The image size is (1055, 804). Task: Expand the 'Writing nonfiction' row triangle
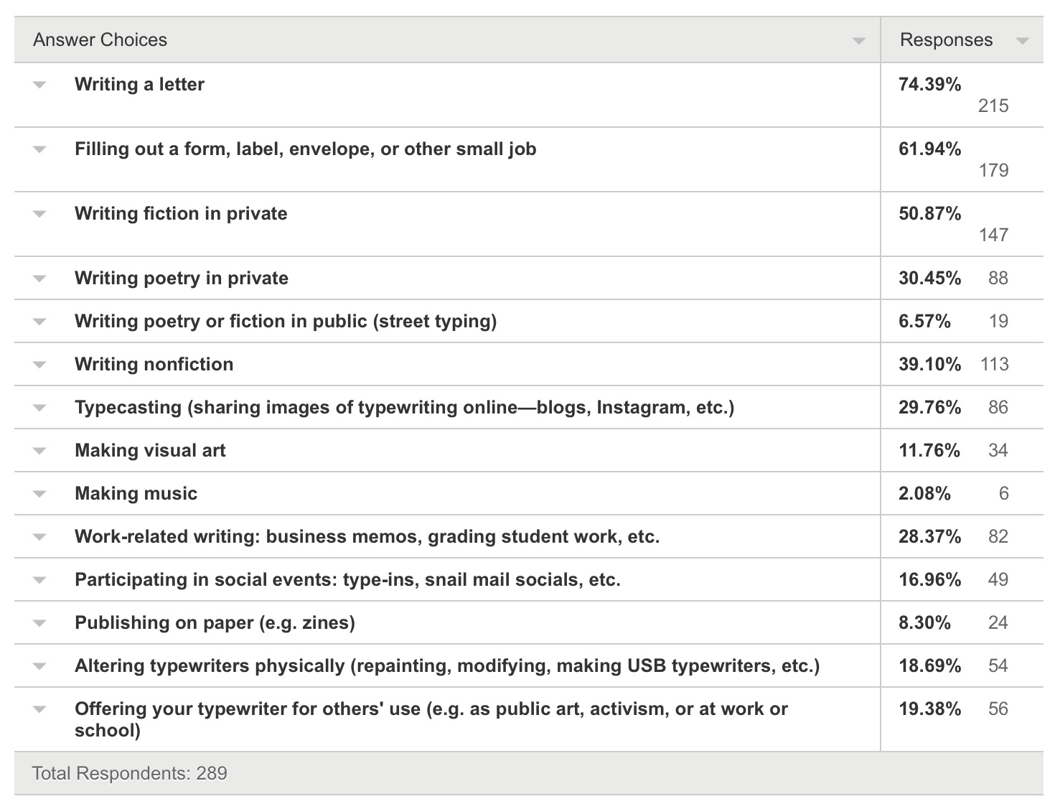(38, 364)
